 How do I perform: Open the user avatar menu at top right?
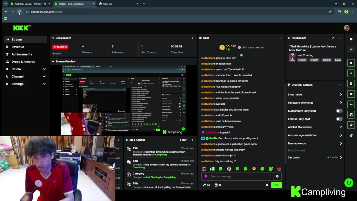[346, 28]
